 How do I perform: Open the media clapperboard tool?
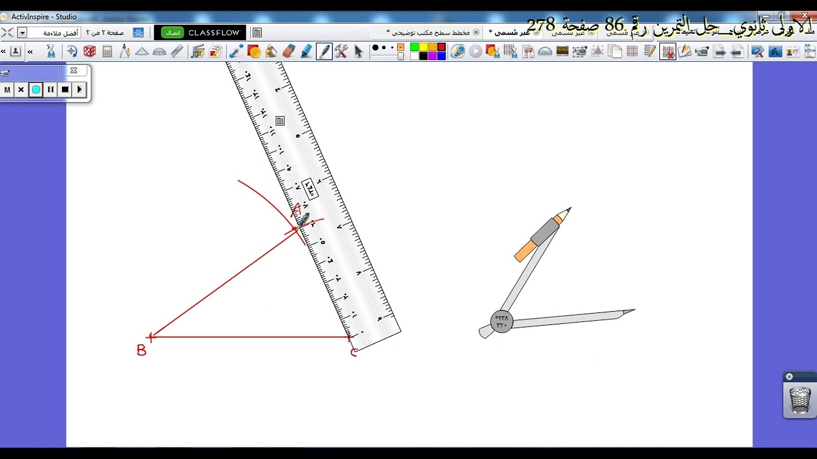(x=198, y=51)
